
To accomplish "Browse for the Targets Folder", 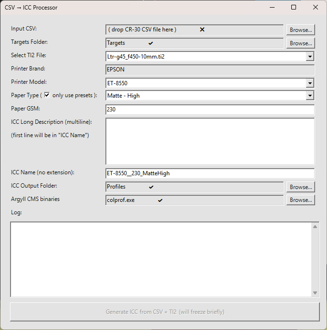I will tap(300, 43).
